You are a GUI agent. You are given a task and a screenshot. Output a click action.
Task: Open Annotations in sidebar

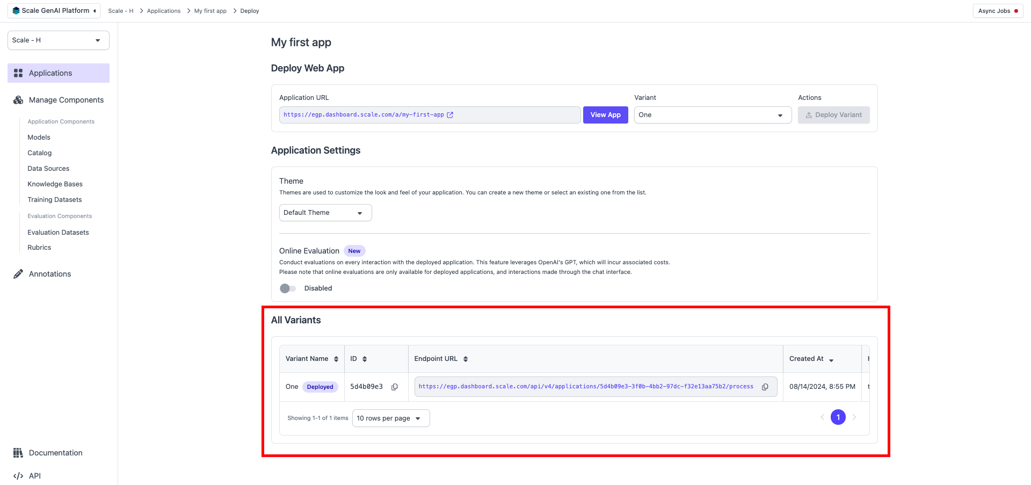coord(59,274)
